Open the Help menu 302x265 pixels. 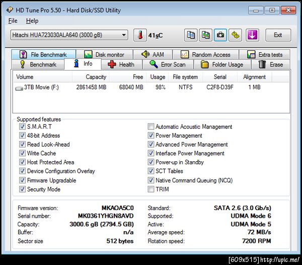pyautogui.click(x=32, y=21)
